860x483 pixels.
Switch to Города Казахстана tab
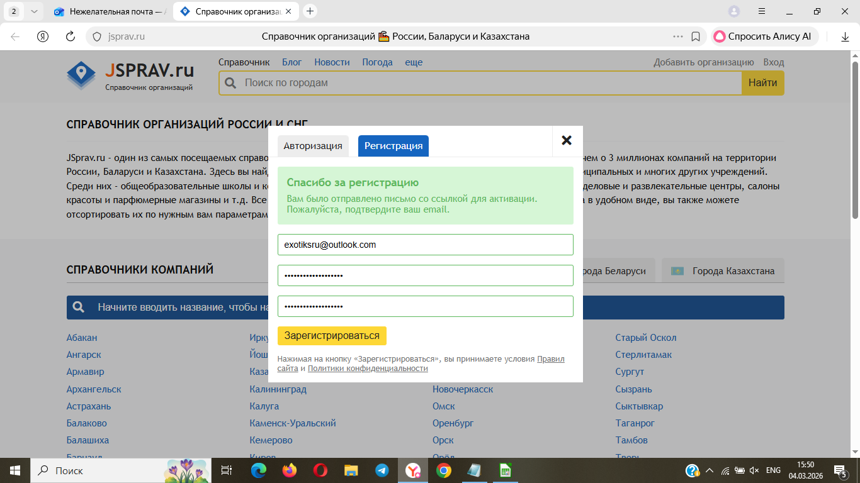[723, 271]
